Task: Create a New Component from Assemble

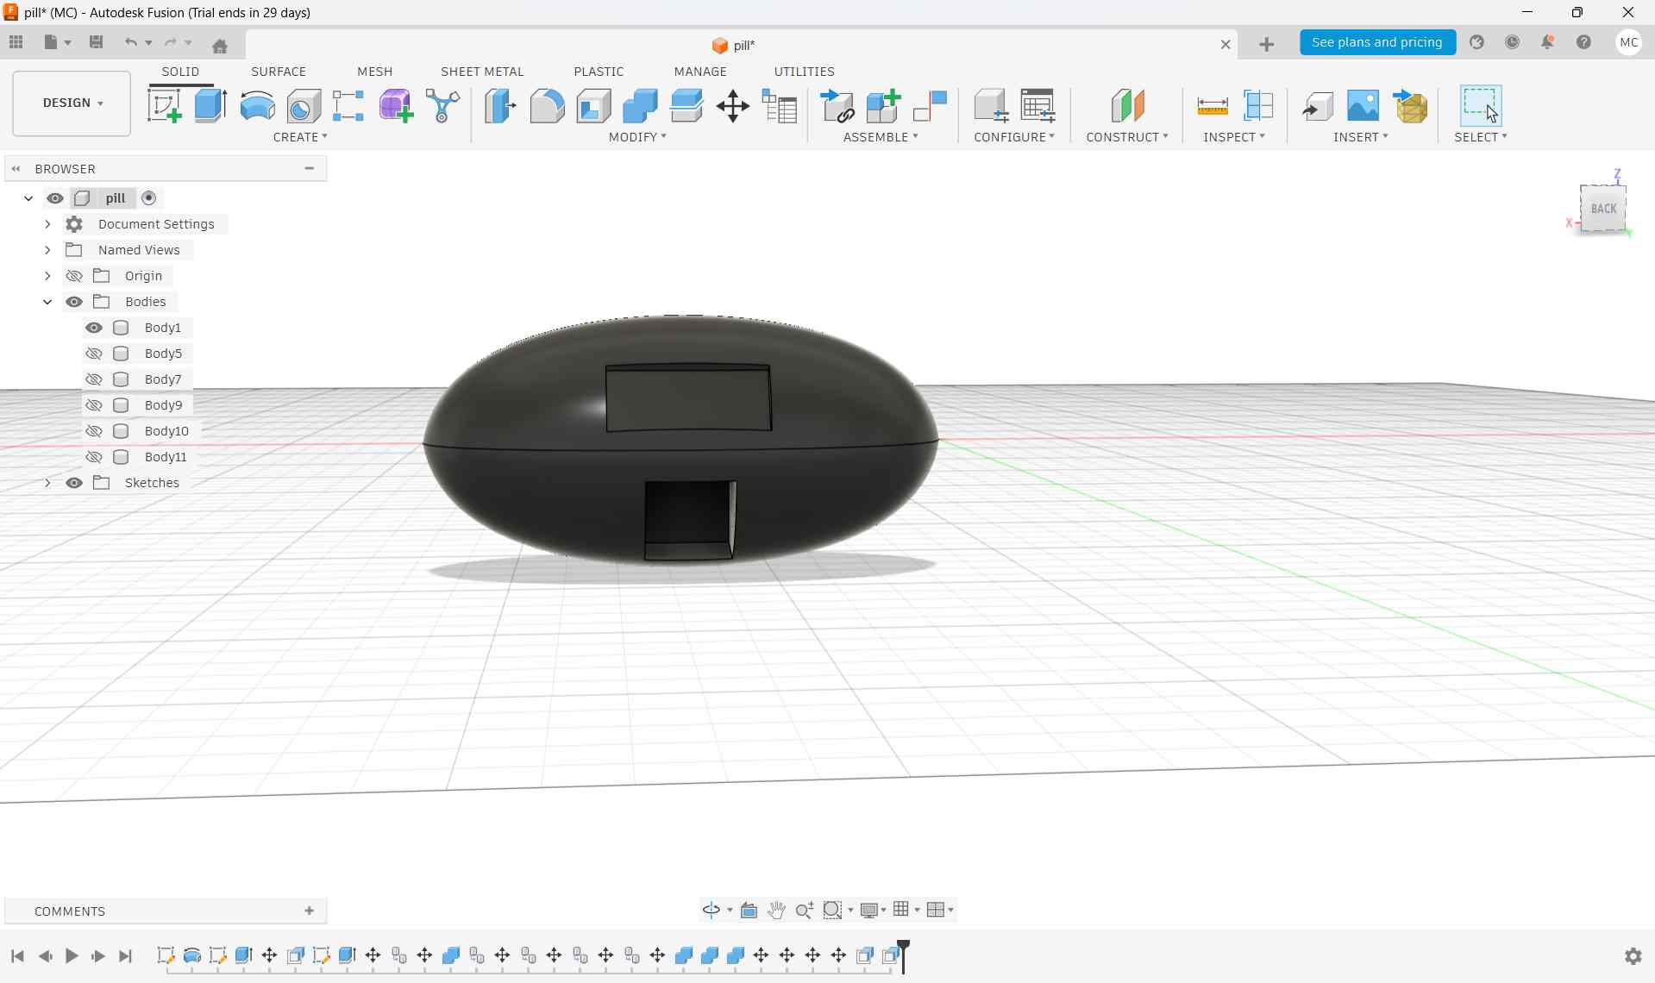Action: tap(883, 106)
